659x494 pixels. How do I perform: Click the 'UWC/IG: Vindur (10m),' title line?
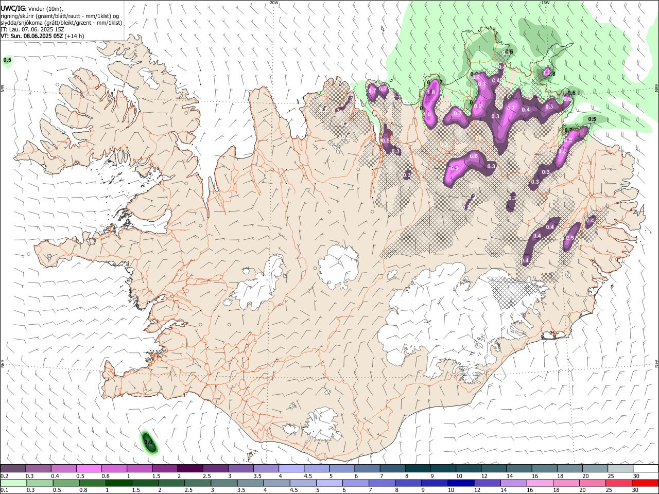(x=32, y=8)
